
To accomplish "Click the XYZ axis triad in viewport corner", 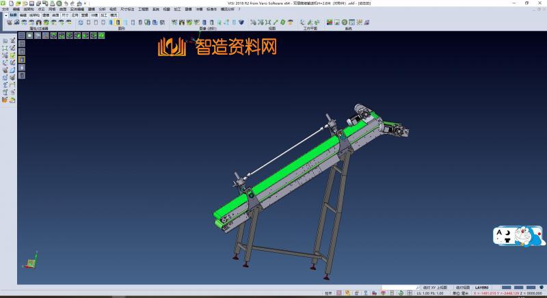I will coord(30,263).
